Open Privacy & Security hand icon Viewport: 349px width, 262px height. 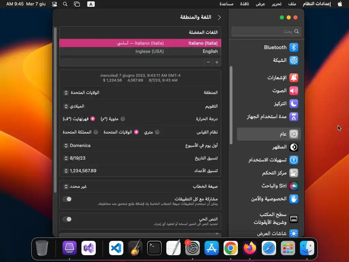(293, 199)
